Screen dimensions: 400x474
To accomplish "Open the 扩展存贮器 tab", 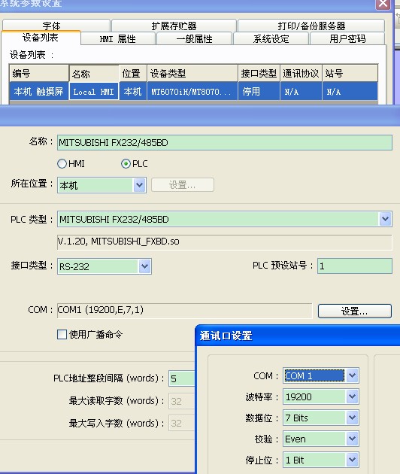I will [174, 26].
